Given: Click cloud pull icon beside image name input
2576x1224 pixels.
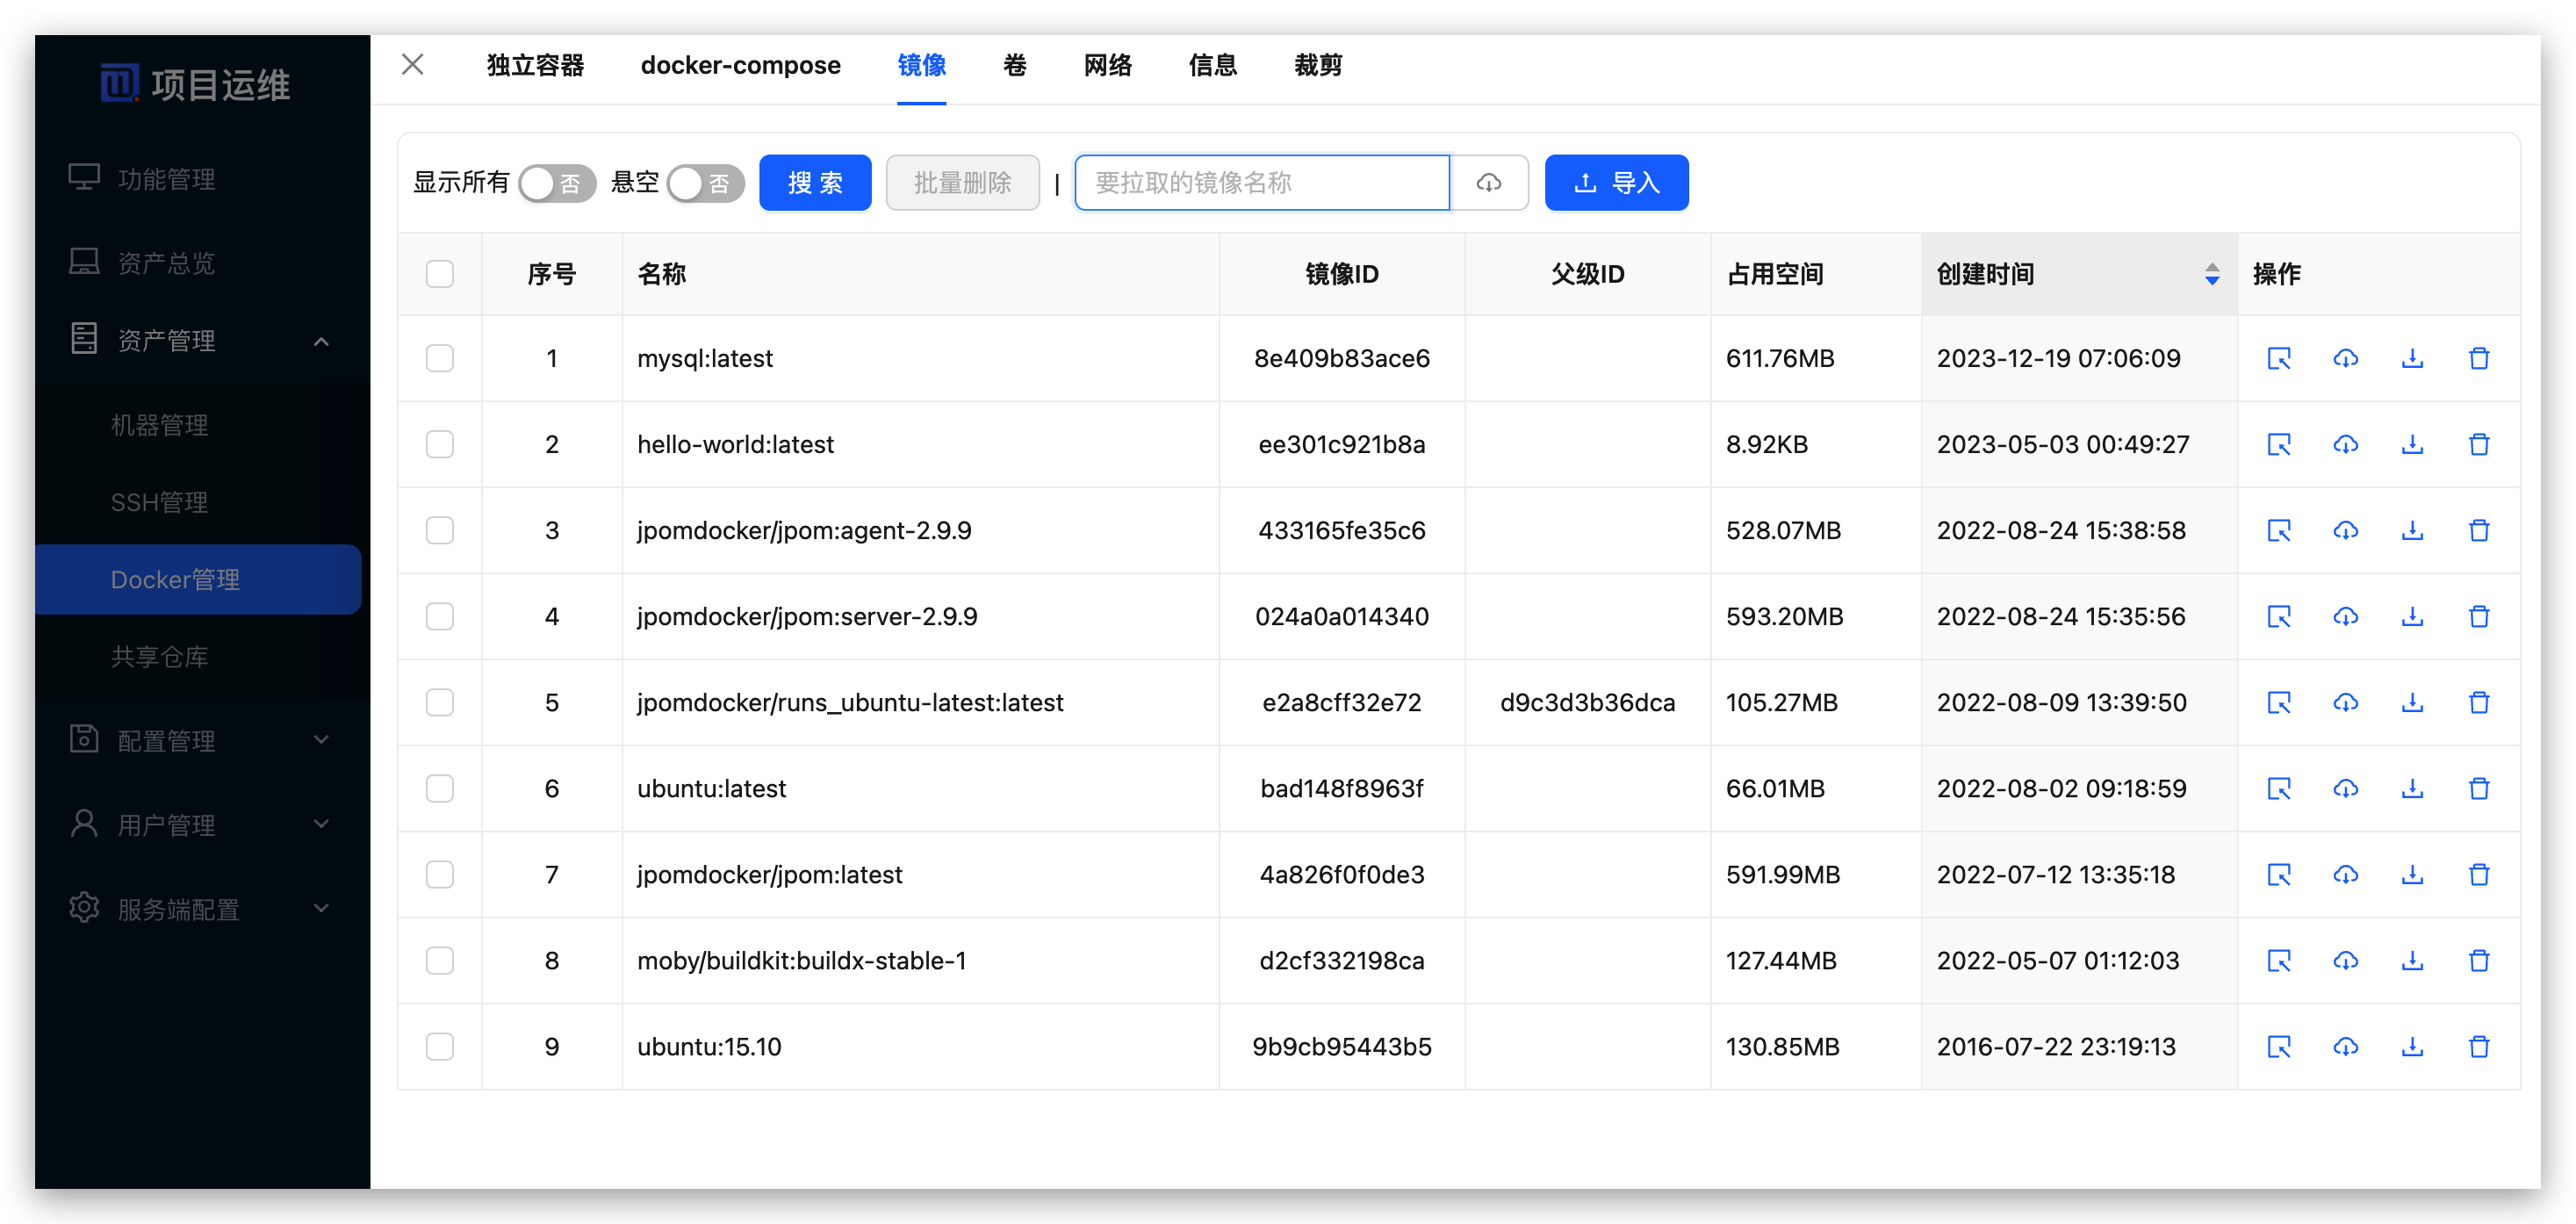Looking at the screenshot, I should [1488, 183].
